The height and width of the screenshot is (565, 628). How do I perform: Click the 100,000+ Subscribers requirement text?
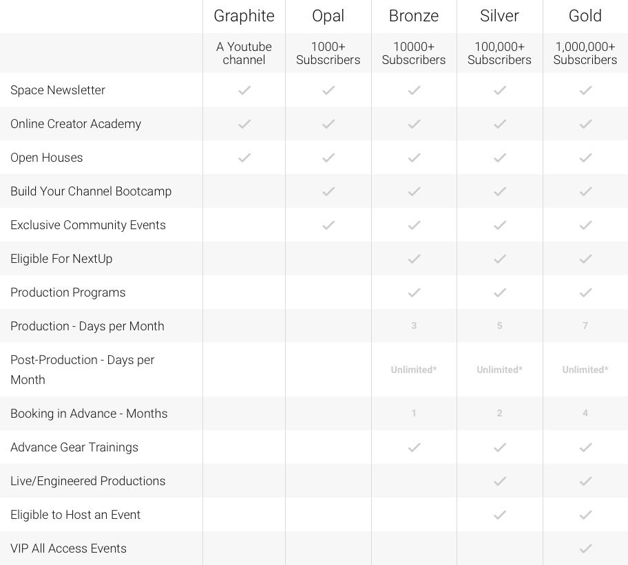(x=500, y=53)
